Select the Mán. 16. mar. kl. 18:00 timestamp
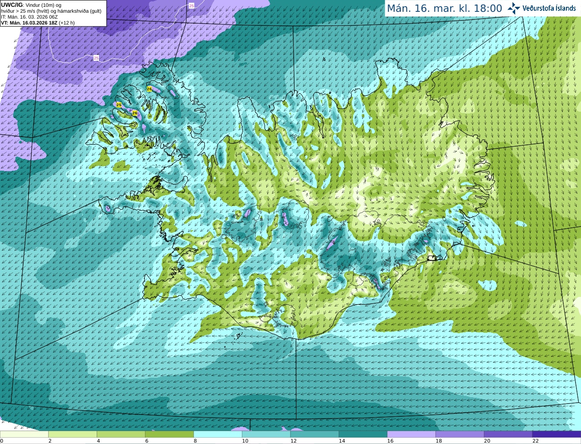 tap(444, 9)
